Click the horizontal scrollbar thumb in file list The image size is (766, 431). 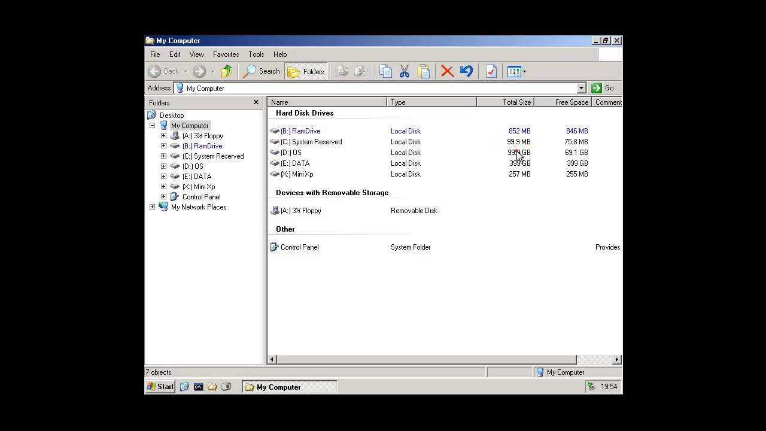coord(426,360)
